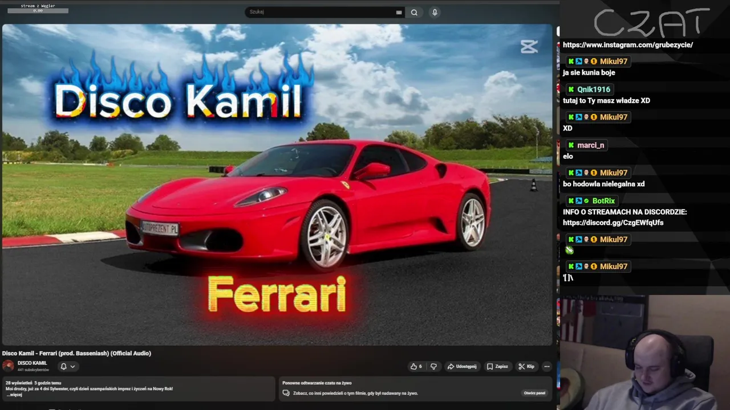Open the DISCO KAMIL channel name link
This screenshot has width=730, height=410.
tap(32, 363)
